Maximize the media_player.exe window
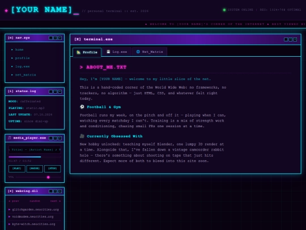306x230 pixels. [x=55, y=138]
